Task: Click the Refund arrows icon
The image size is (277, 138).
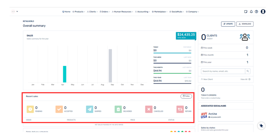Action: point(180,109)
